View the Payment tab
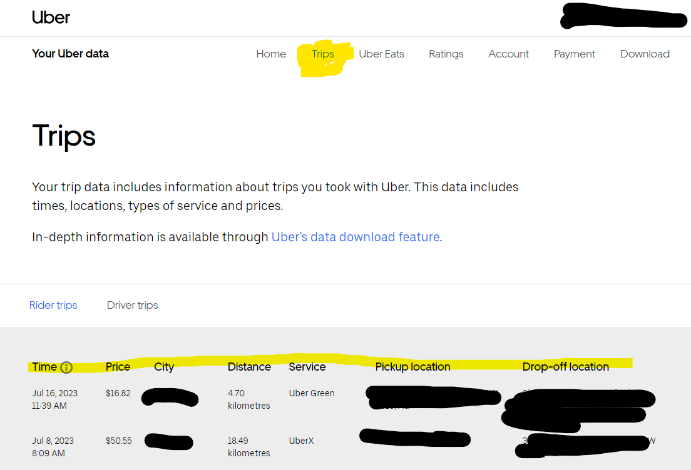The height and width of the screenshot is (470, 691). [574, 54]
